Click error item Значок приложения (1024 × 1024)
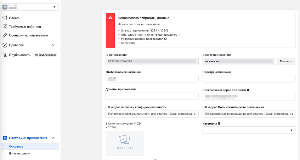Screen dimensions: 300x160 (145, 30)
